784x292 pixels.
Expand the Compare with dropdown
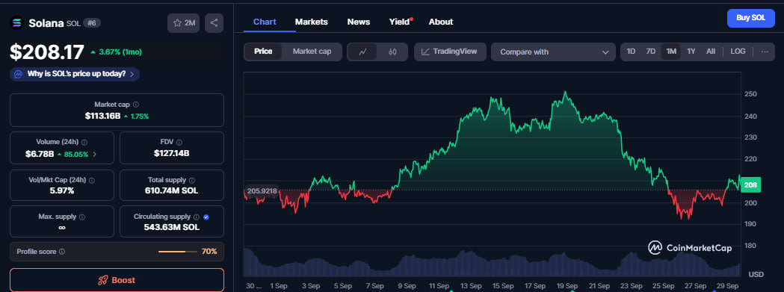pyautogui.click(x=554, y=52)
